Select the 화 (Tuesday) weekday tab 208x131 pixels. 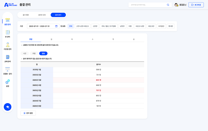[72, 39]
